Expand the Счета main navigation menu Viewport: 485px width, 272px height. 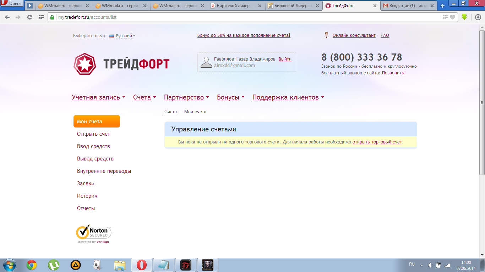[x=145, y=97]
